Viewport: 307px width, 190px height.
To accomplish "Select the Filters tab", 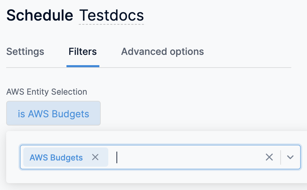I will point(83,52).
